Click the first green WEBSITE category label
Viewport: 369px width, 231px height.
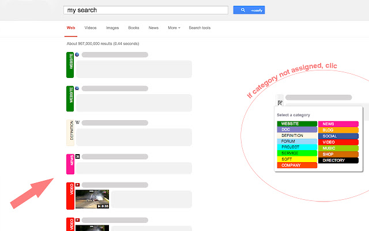pos(70,65)
